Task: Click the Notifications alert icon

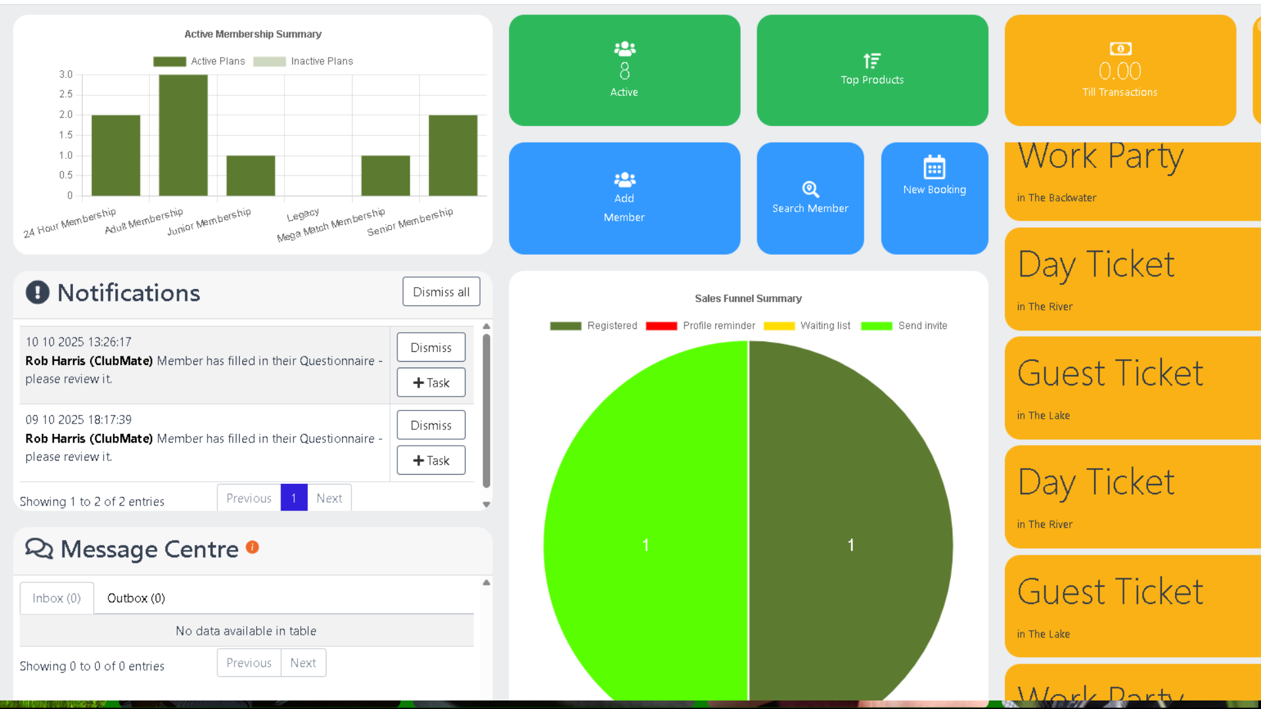Action: (x=37, y=293)
